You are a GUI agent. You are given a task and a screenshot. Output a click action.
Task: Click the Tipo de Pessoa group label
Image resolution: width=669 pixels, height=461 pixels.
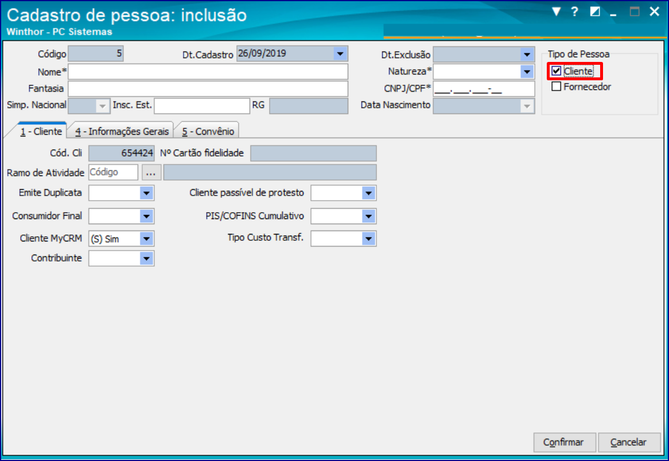click(578, 54)
